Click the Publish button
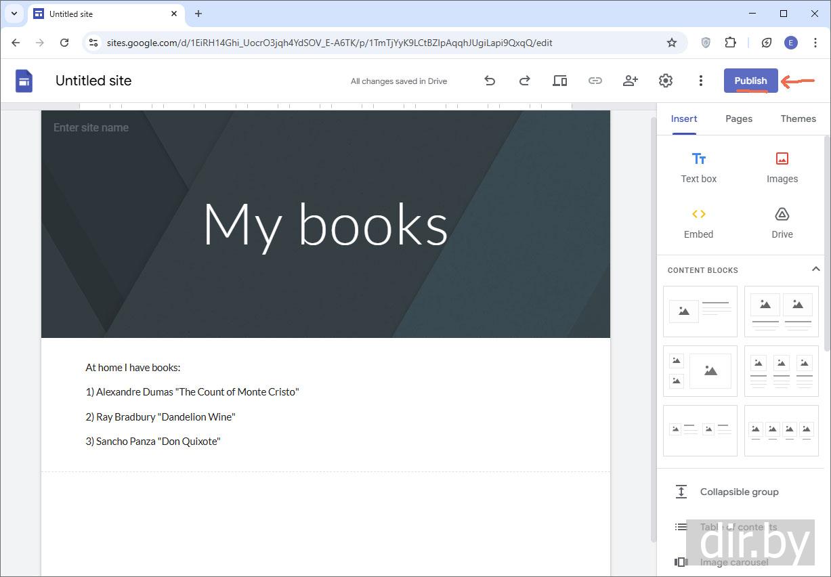Screen dimensions: 831x577 (750, 81)
